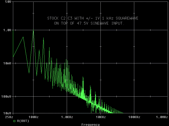
Task: Click the 100KHz x-axis label
Action: tap(134, 117)
